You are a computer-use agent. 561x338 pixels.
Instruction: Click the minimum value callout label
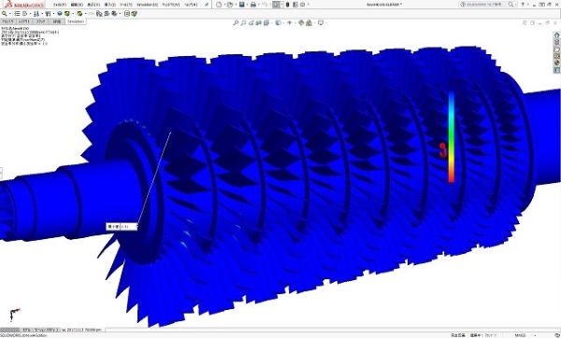pyautogui.click(x=122, y=227)
